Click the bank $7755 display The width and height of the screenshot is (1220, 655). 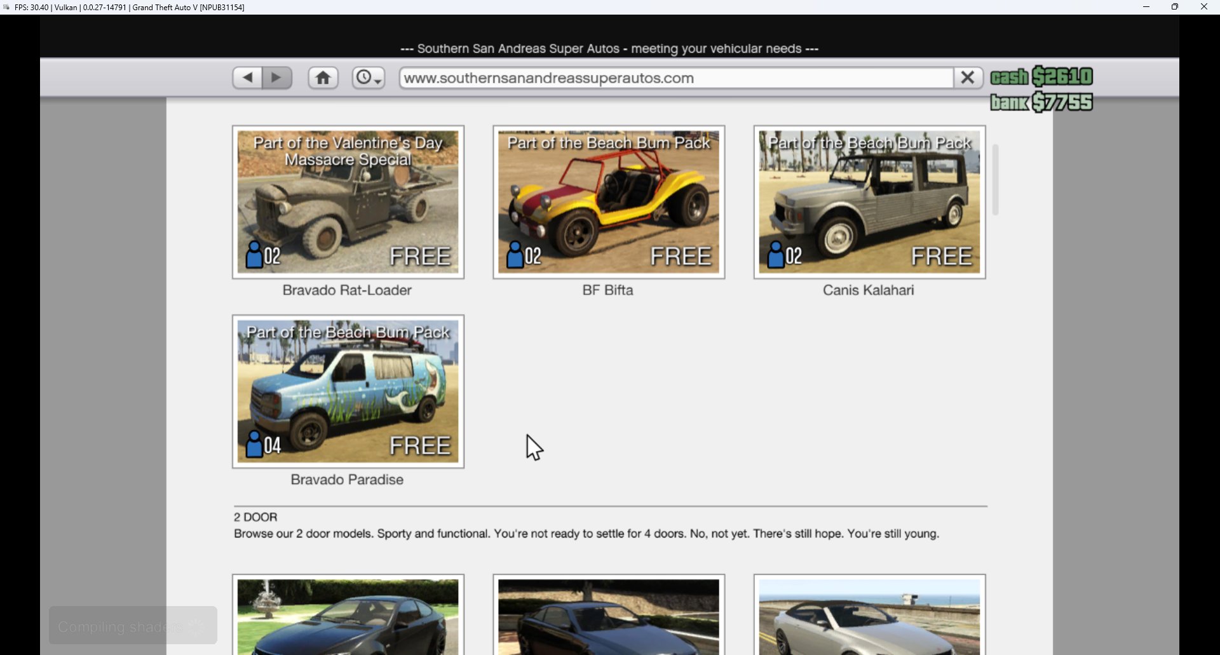tap(1040, 101)
